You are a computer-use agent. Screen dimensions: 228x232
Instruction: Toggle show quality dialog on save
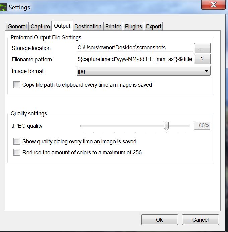pyautogui.click(x=17, y=141)
